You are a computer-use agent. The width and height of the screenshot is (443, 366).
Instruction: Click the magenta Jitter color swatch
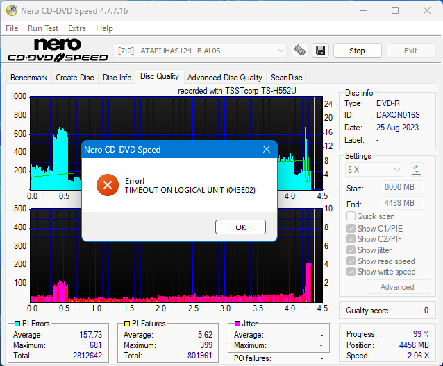[237, 324]
